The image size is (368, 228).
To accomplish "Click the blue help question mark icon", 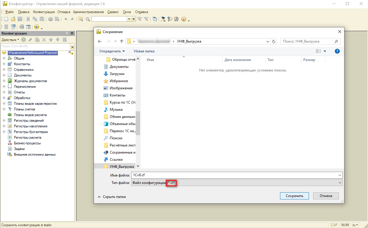I will click(x=337, y=51).
